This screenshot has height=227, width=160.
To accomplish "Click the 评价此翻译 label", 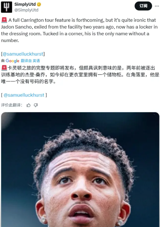I will pos(12,105).
